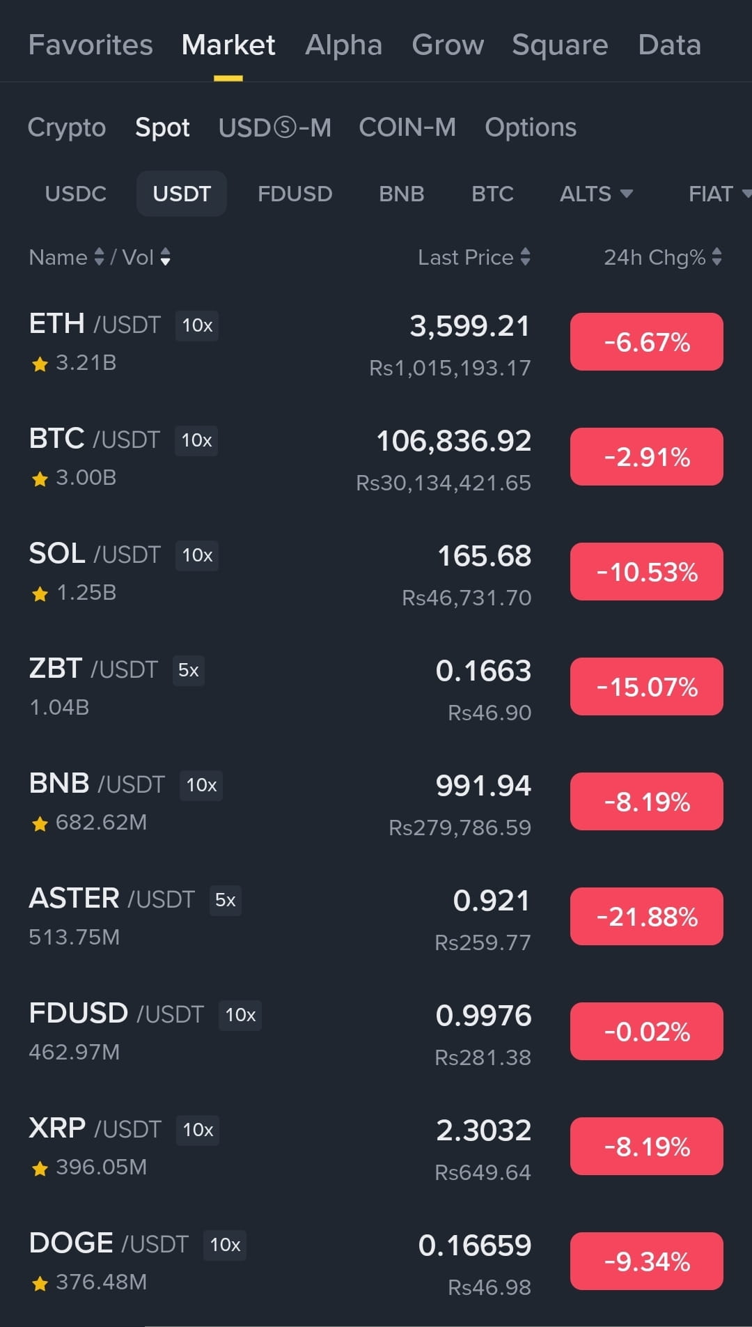Expand the ALTS dropdown

596,194
